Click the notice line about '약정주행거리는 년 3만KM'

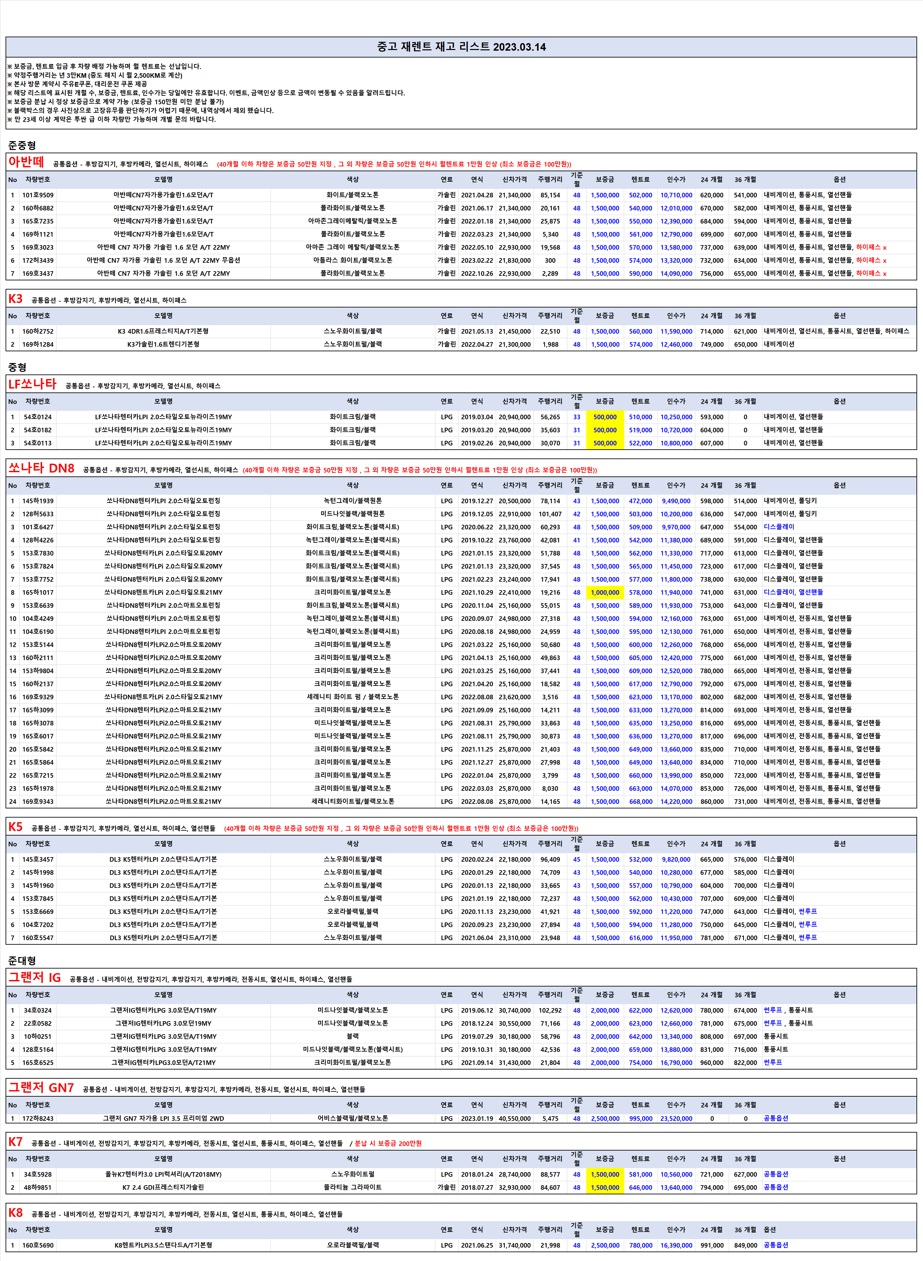(94, 75)
